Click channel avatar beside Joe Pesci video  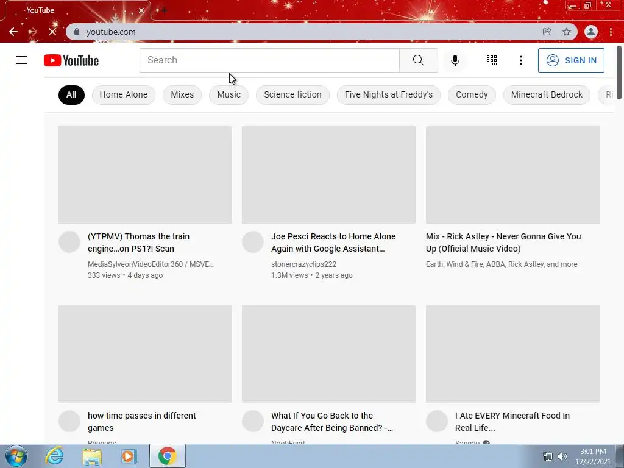(x=253, y=242)
